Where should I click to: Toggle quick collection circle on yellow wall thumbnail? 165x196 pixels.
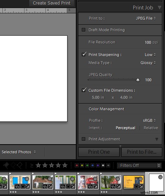pos(141,179)
